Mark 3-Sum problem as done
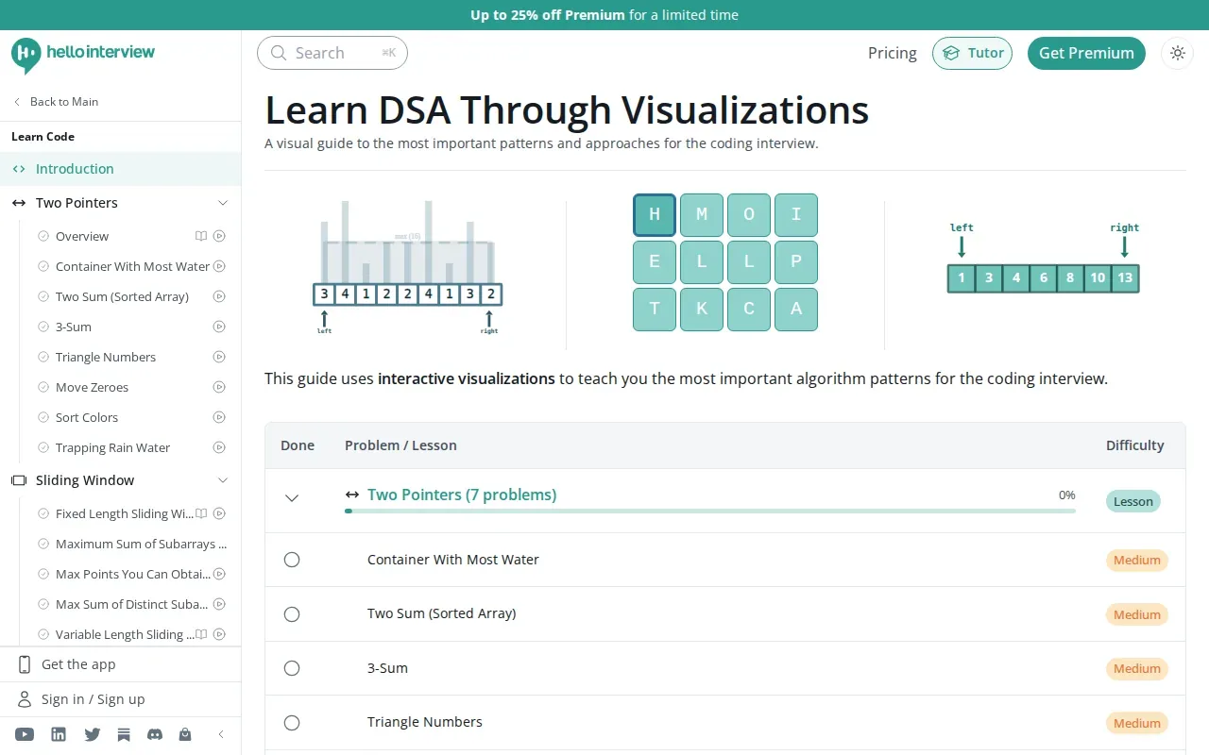Viewport: 1209px width, 755px height. pos(292,668)
